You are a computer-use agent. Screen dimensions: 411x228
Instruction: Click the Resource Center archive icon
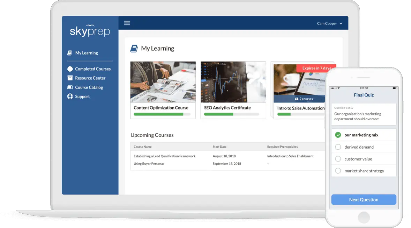(x=70, y=78)
